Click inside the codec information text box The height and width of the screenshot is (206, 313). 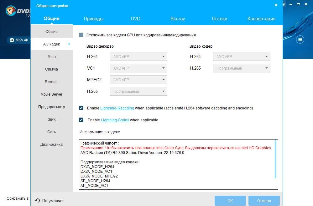[x=179, y=164]
